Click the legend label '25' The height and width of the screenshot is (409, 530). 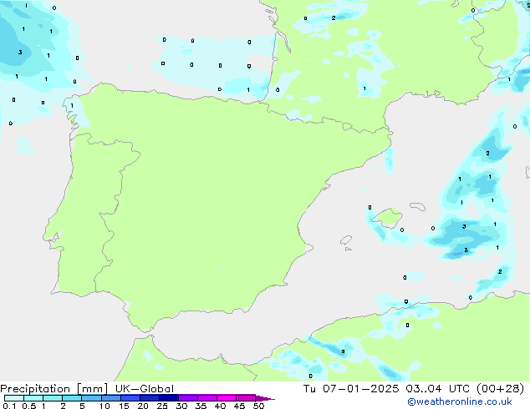(x=162, y=406)
